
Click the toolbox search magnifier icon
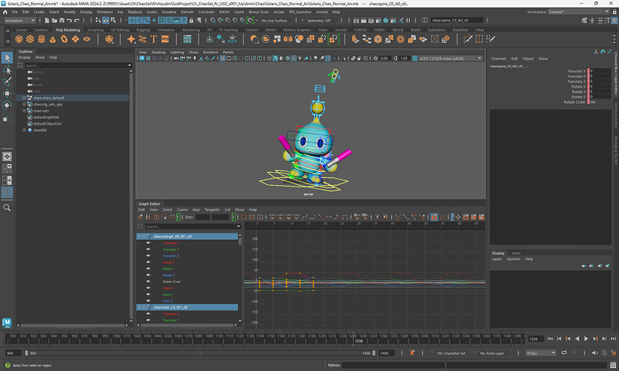[7, 208]
